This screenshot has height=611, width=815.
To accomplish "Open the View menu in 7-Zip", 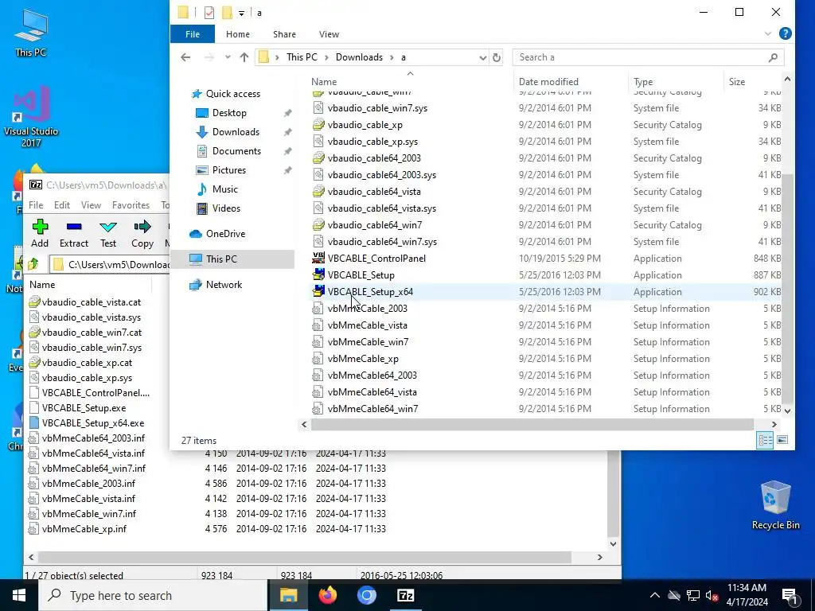I will pos(91,205).
